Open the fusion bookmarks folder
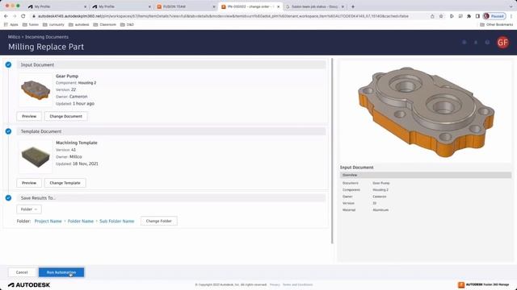 coord(31,25)
